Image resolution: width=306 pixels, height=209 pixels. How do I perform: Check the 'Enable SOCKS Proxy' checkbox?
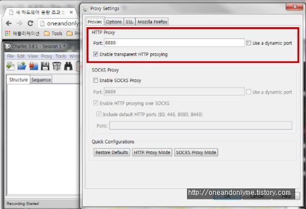(x=96, y=80)
